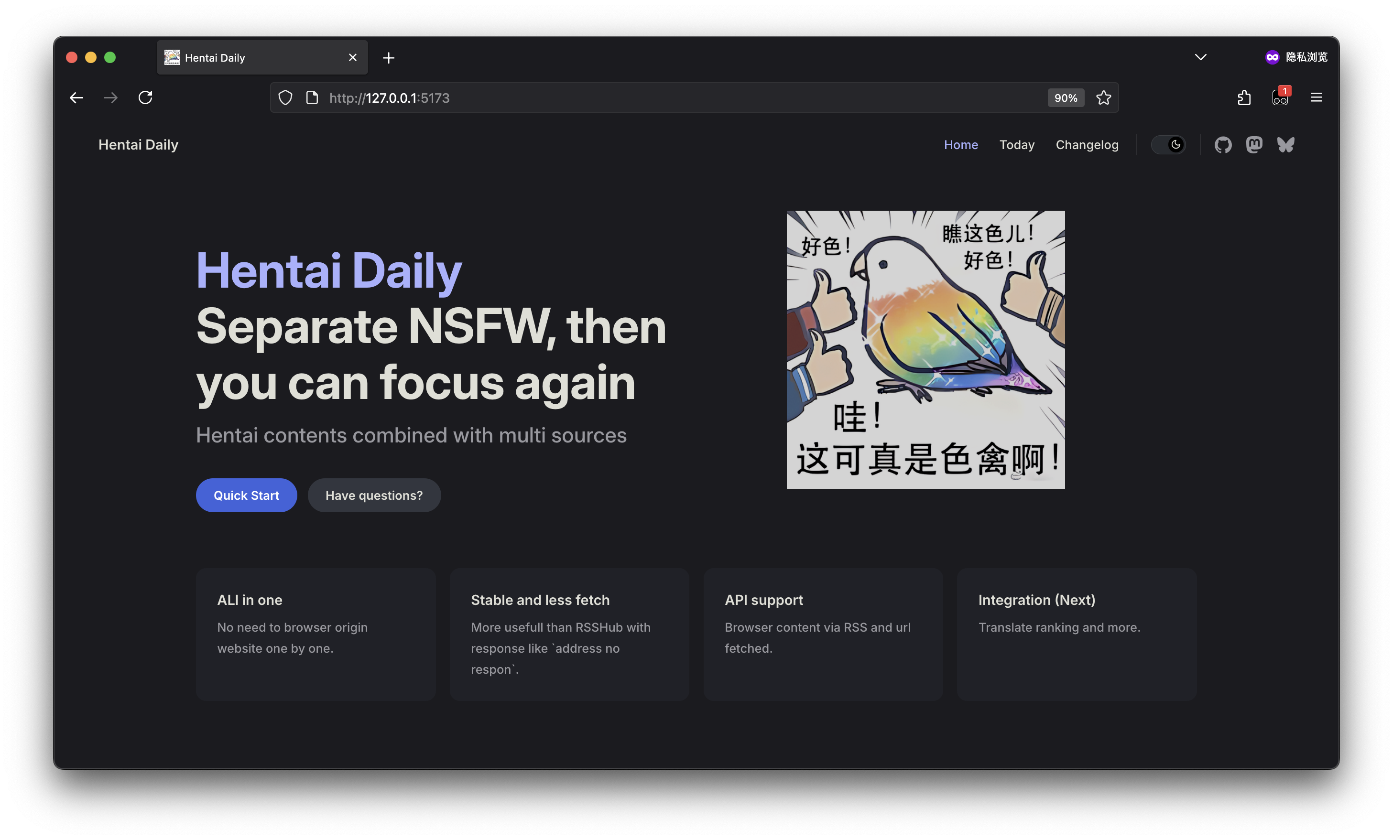The image size is (1393, 840).
Task: Reload the current page
Action: [x=145, y=98]
